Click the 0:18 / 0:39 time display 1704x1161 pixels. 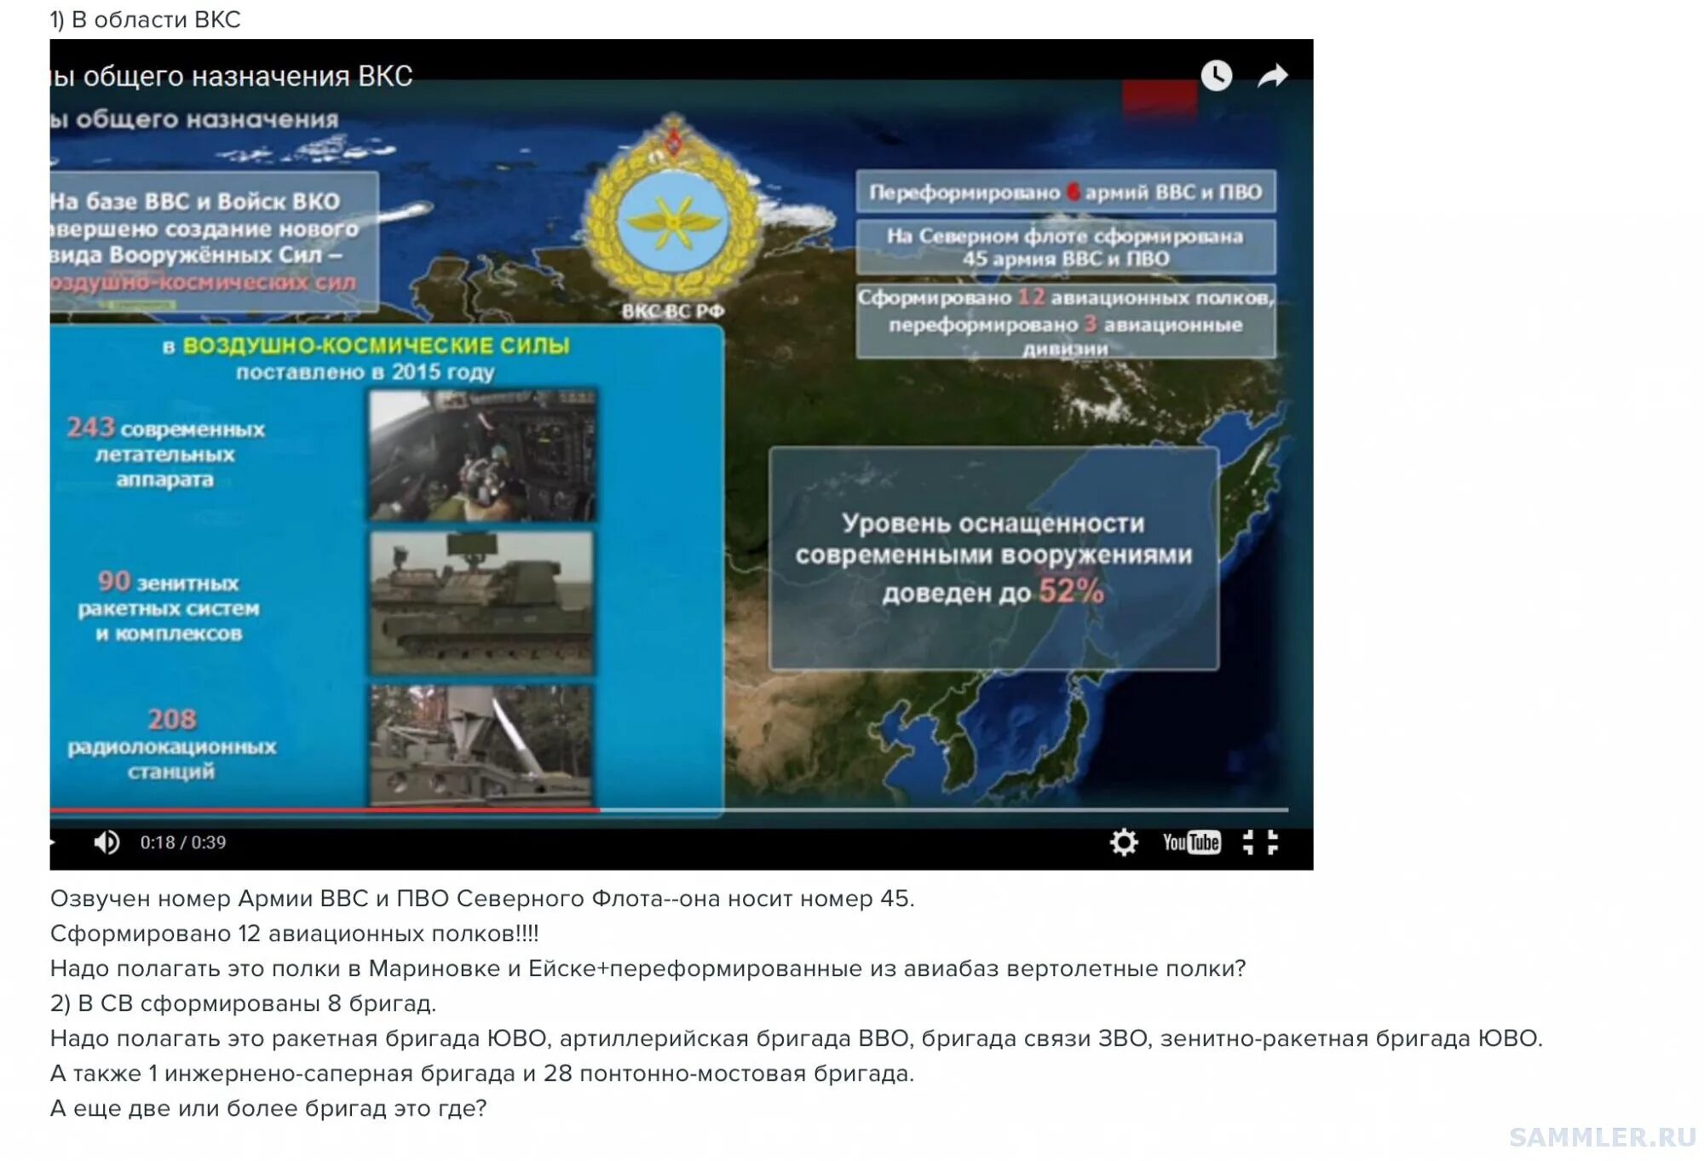pyautogui.click(x=183, y=842)
